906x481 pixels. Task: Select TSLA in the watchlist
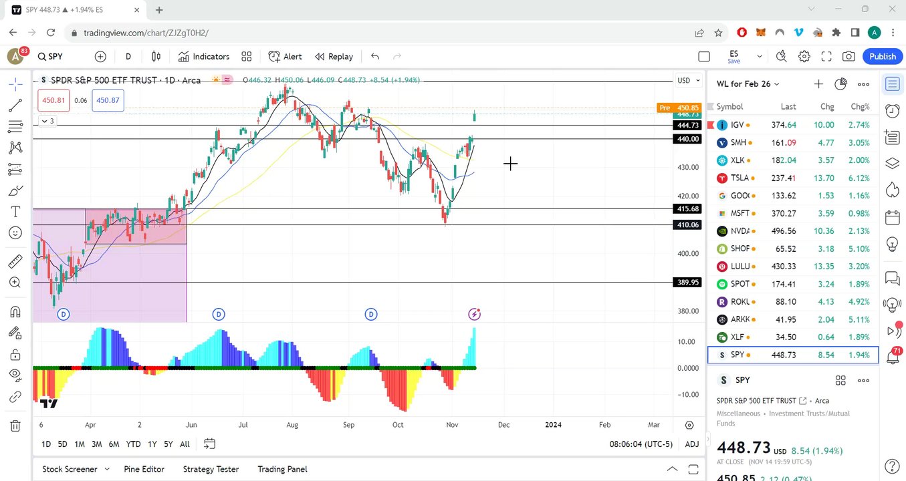[793, 178]
